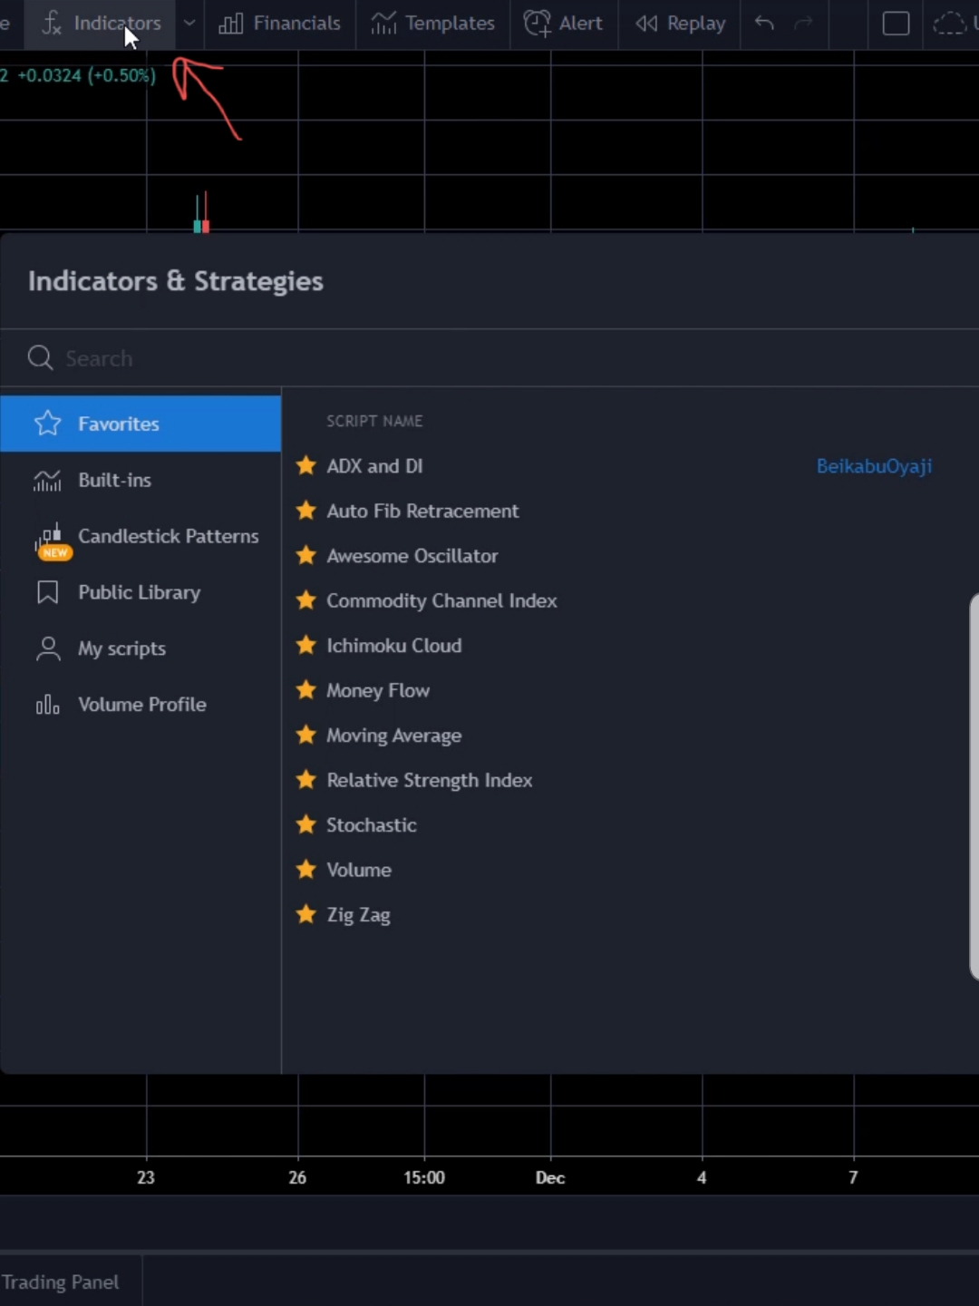
Task: Select the Favorites category tab
Action: click(141, 424)
